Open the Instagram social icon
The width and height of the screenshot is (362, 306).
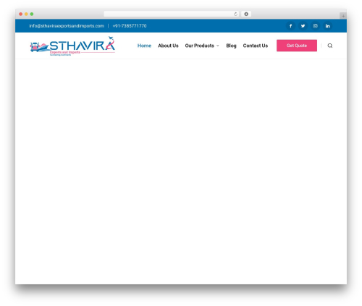(x=315, y=26)
